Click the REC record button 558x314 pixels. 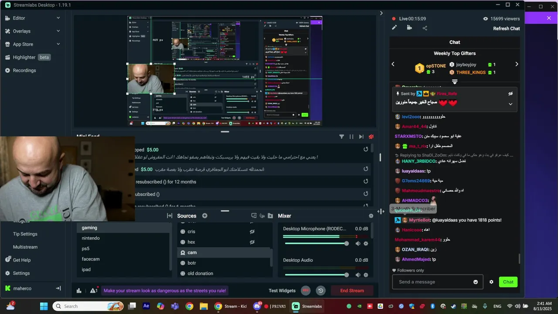306,290
